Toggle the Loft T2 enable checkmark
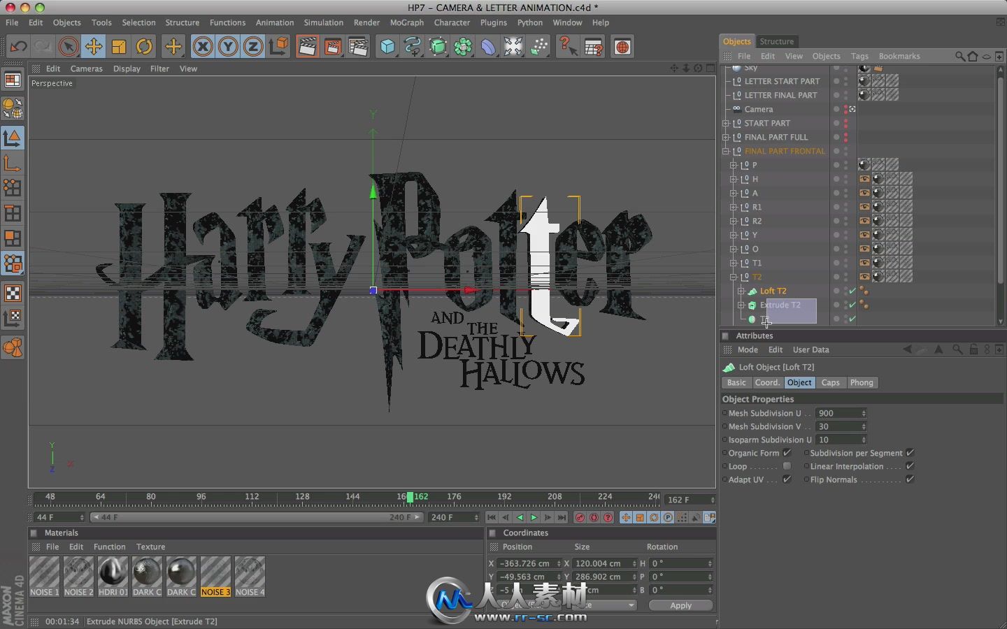The height and width of the screenshot is (629, 1007). point(852,291)
